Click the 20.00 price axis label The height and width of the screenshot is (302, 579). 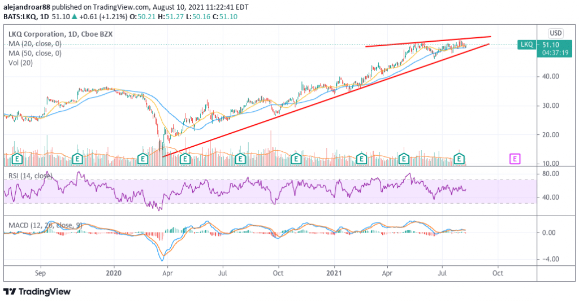click(550, 135)
